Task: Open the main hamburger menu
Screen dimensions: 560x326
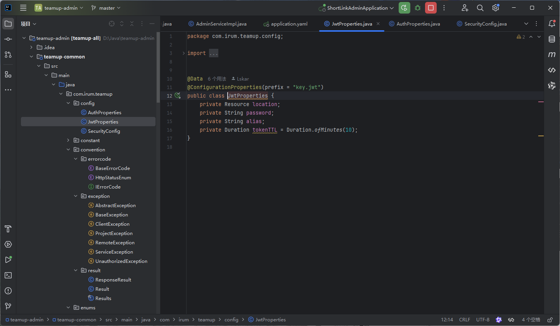Action: [23, 8]
